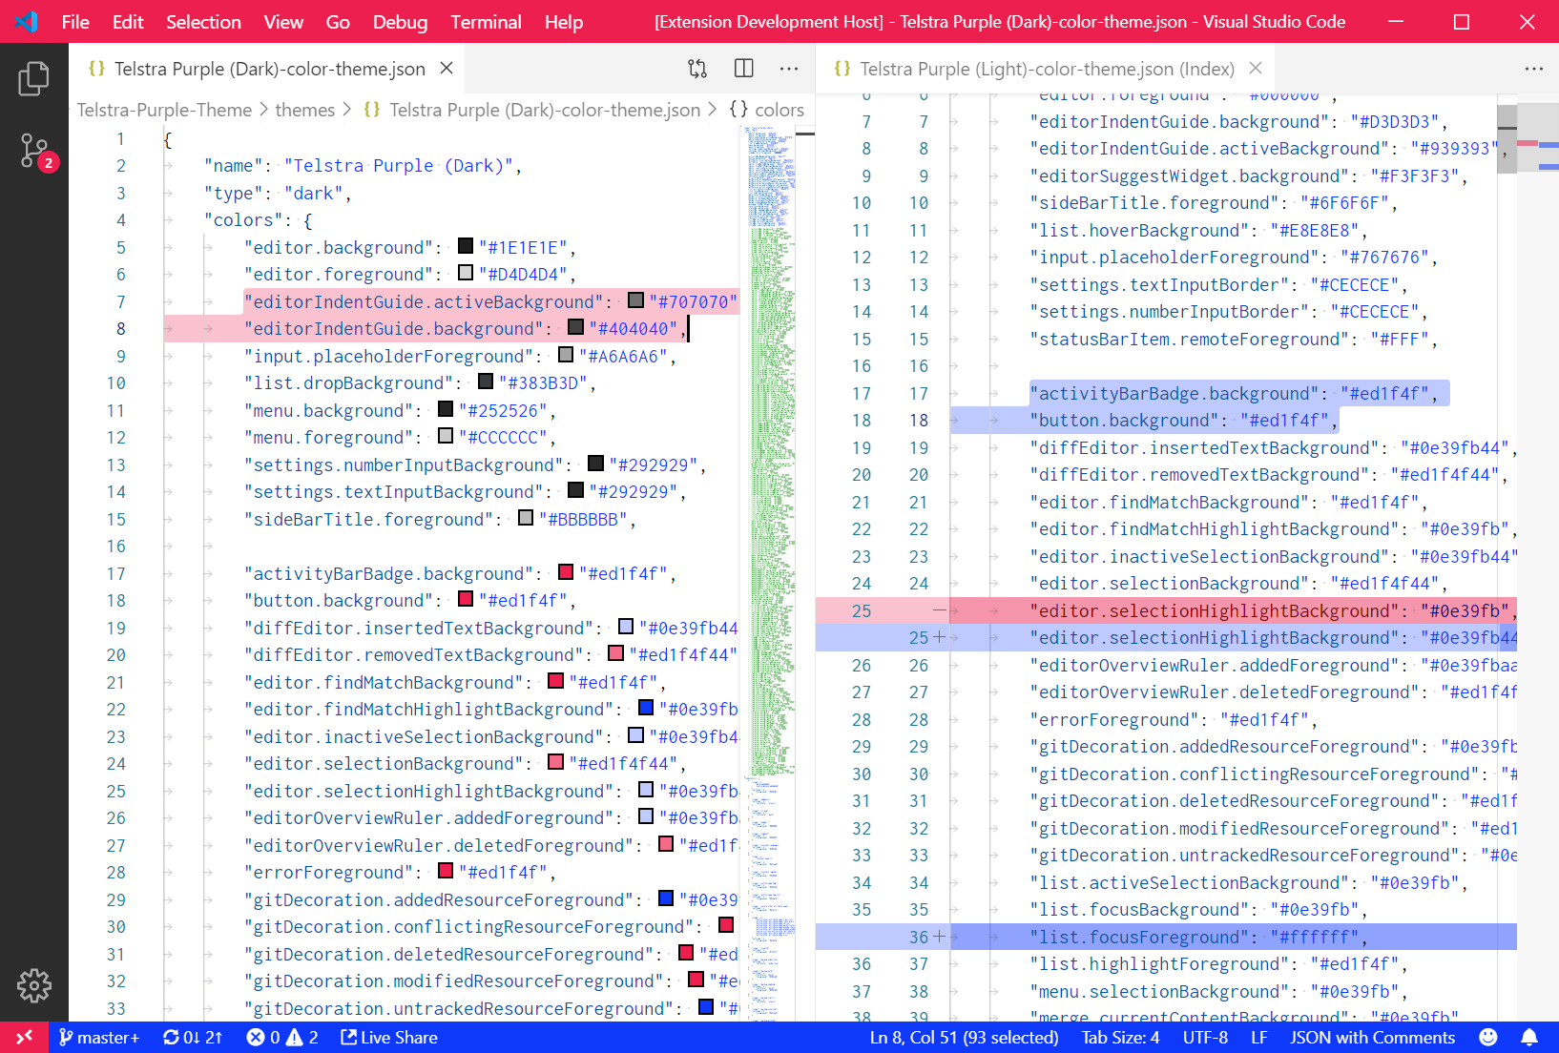Click the sideBarTitle.foreground #BBBBBB swatch
The image size is (1559, 1053).
point(526,518)
